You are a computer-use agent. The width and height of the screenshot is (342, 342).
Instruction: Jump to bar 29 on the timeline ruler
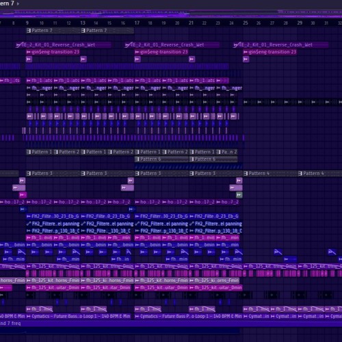[x=300, y=23]
